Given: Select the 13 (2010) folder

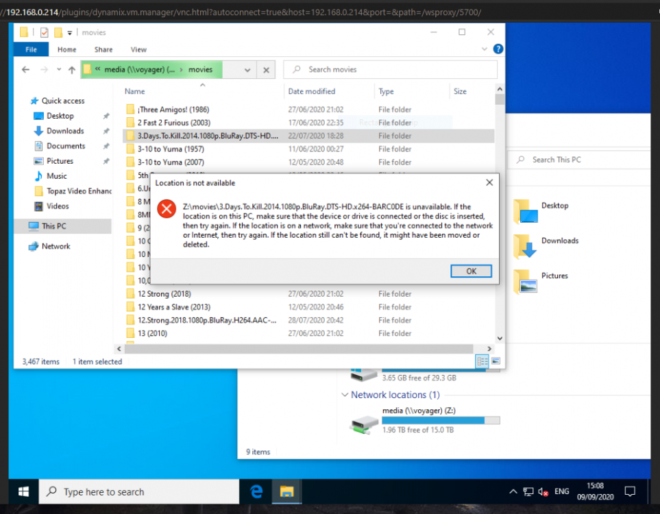Looking at the screenshot, I should click(152, 333).
